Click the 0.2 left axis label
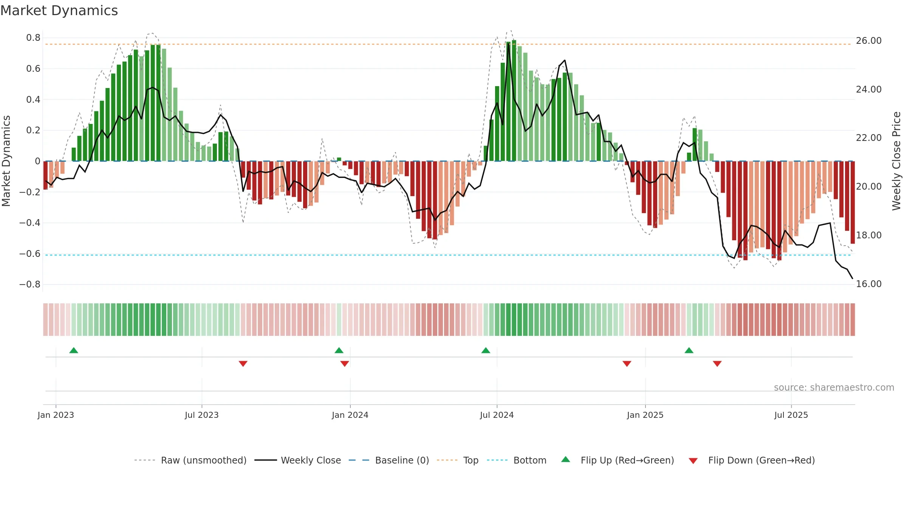 click(x=33, y=130)
